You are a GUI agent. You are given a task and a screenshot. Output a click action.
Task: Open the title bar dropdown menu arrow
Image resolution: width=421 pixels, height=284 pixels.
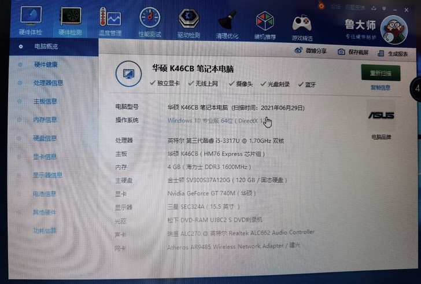[384, 9]
